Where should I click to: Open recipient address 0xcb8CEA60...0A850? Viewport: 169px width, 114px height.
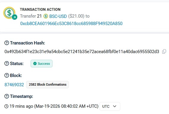tap(71, 24)
